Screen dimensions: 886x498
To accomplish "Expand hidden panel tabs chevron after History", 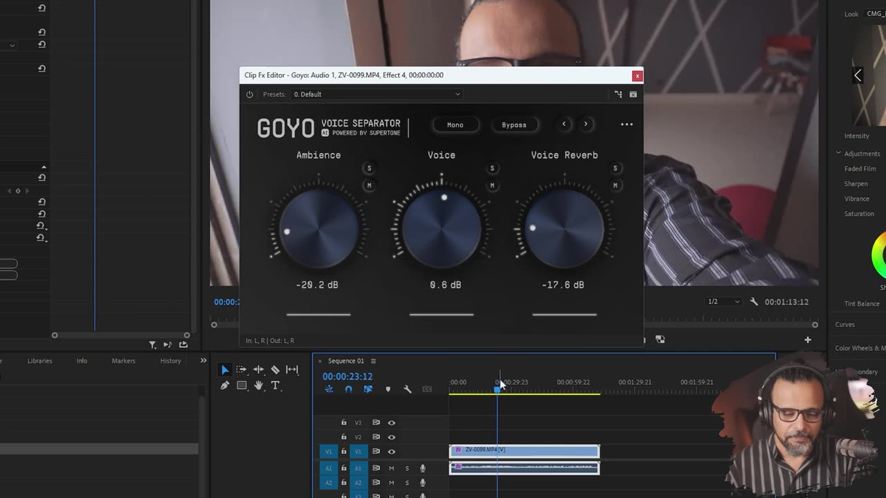I will pyautogui.click(x=204, y=360).
